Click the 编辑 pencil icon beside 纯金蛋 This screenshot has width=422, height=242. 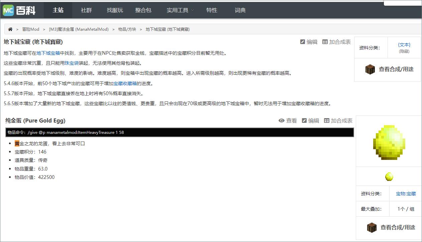(x=305, y=120)
